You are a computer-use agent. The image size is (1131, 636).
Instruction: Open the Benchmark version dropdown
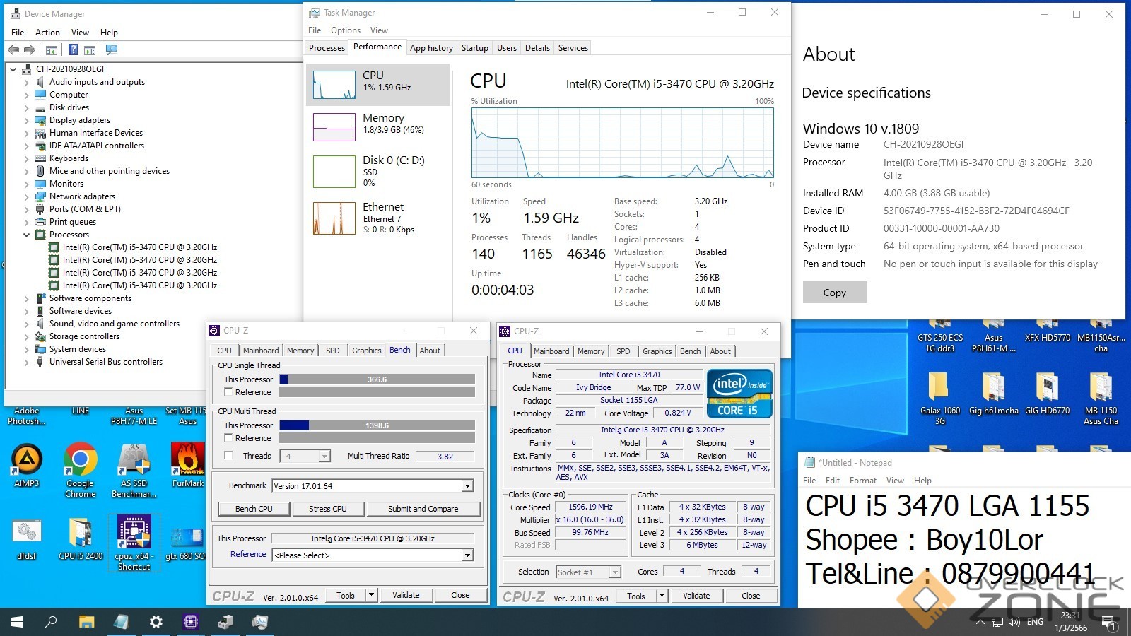click(467, 486)
